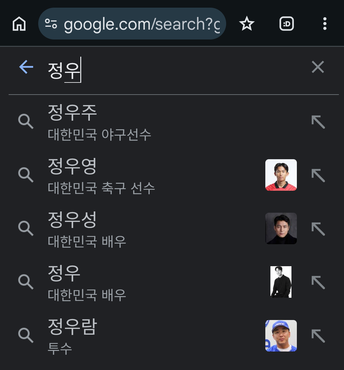Viewport: 344px width, 370px height.
Task: Open the three-dot browser menu
Action: click(x=325, y=24)
